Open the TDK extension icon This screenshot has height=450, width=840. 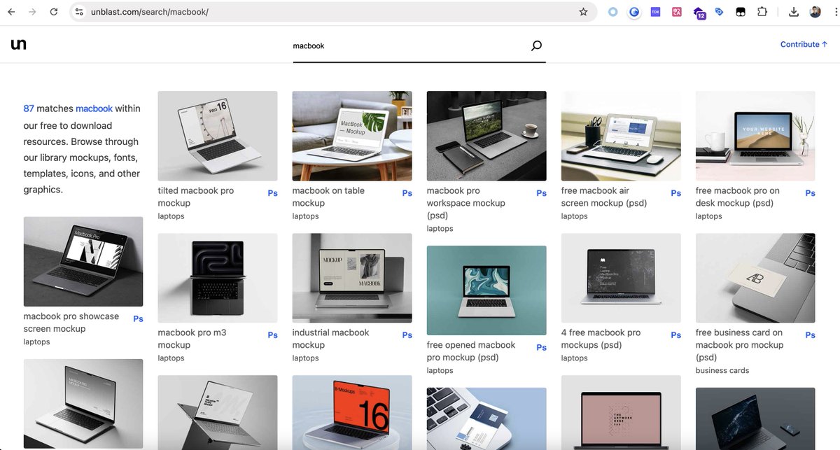pyautogui.click(x=655, y=12)
